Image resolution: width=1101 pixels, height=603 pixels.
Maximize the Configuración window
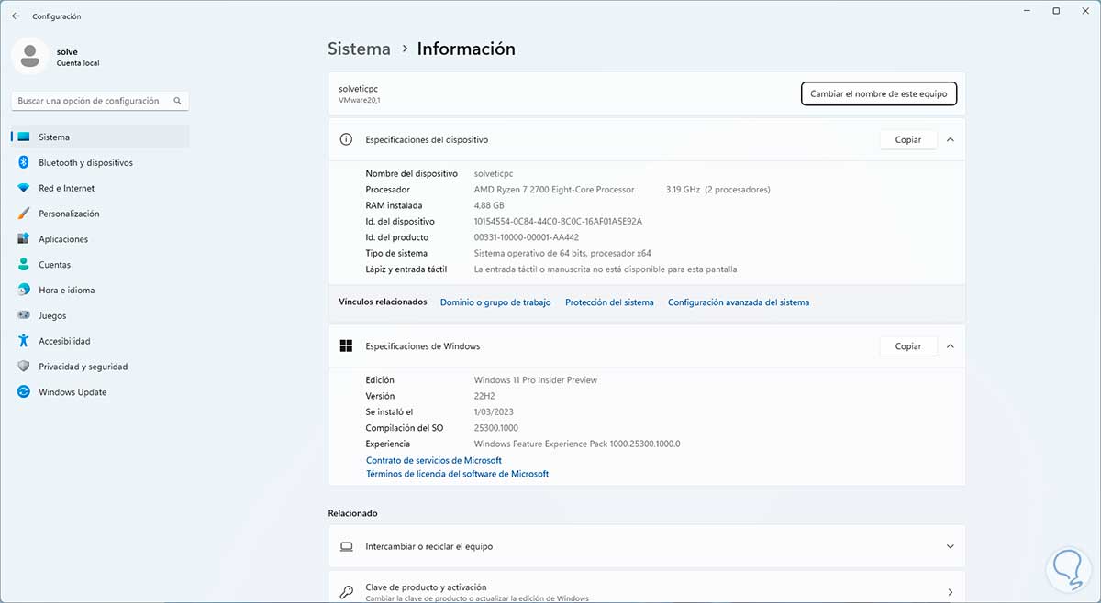tap(1056, 11)
